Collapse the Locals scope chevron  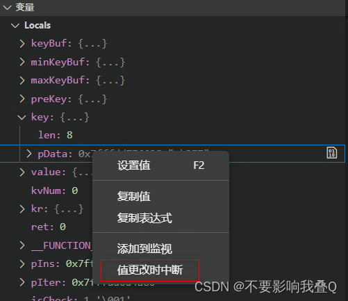(15, 26)
